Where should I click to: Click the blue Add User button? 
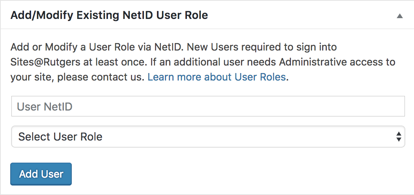(41, 174)
